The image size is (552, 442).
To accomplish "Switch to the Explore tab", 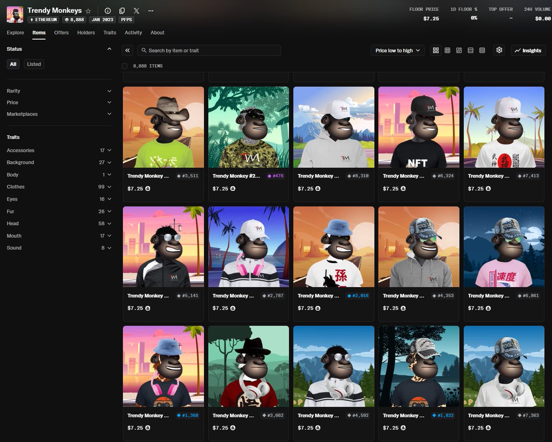I will tap(15, 33).
